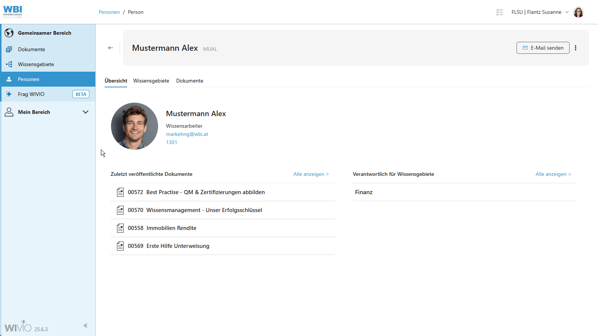Select the WBI logo

coord(13,11)
